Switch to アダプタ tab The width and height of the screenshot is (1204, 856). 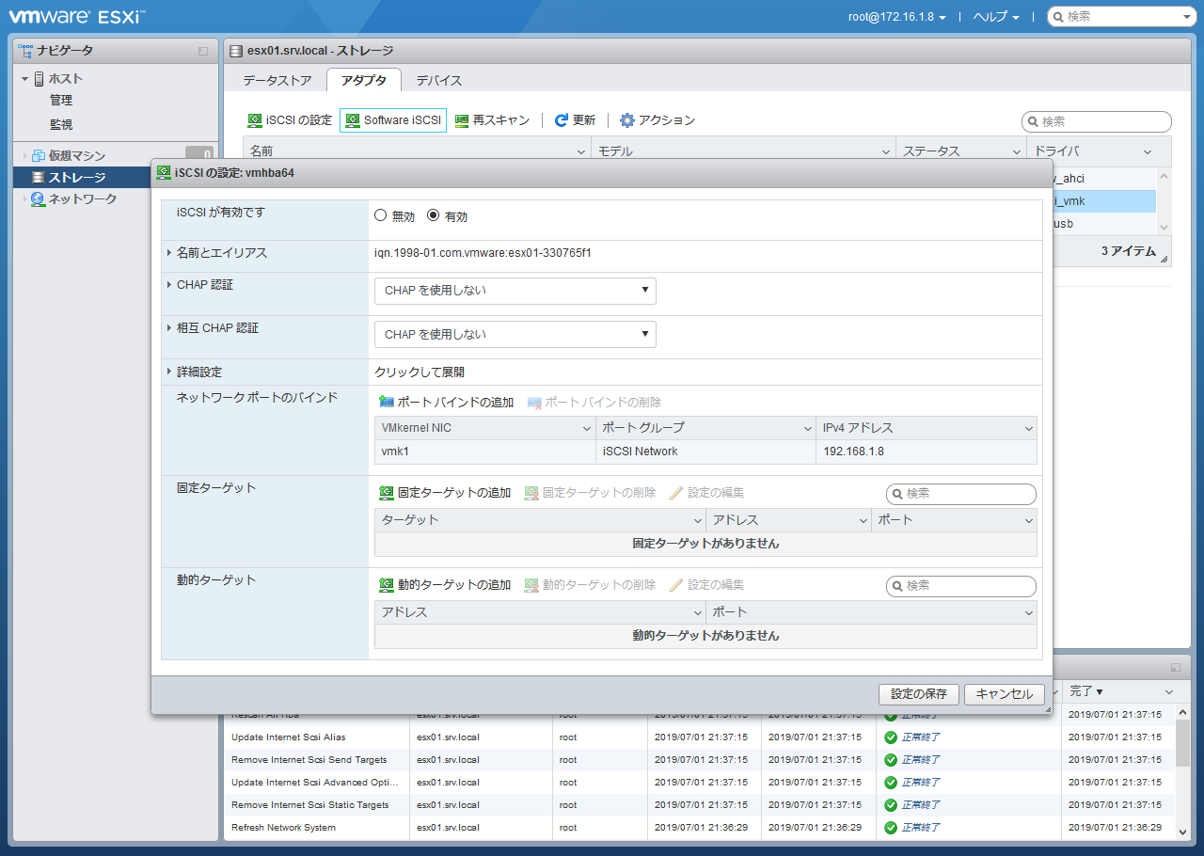364,81
